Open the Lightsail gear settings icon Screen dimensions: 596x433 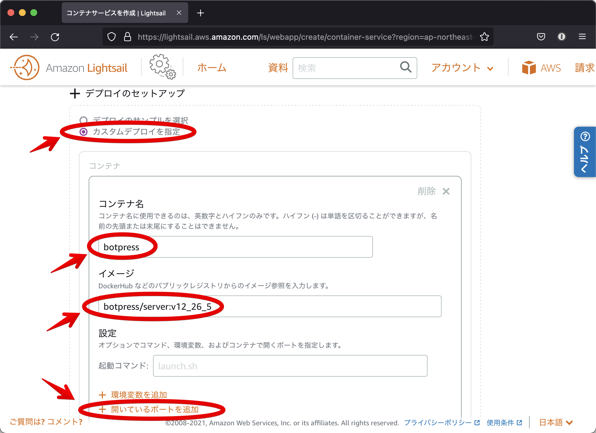[162, 67]
